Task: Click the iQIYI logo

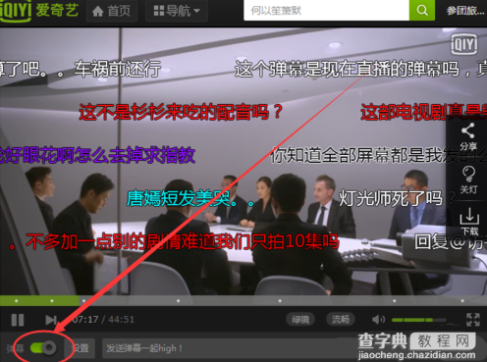Action: click(x=39, y=11)
